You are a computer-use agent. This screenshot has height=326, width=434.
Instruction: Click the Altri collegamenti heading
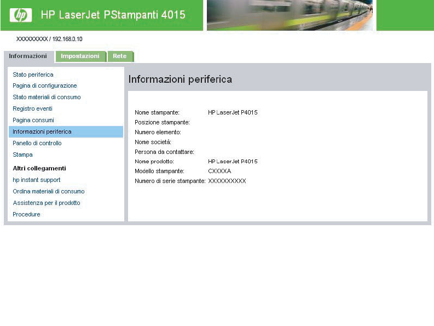coord(39,168)
